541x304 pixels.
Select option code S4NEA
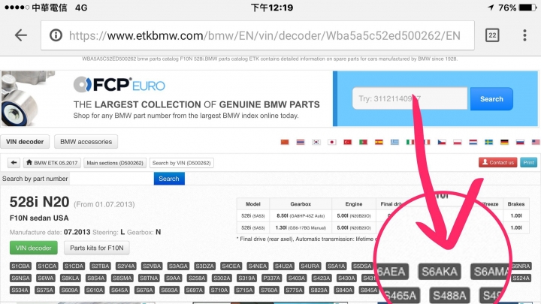258,266
